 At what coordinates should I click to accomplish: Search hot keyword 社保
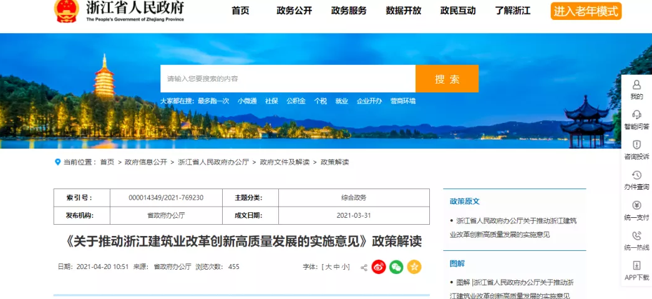tap(271, 101)
